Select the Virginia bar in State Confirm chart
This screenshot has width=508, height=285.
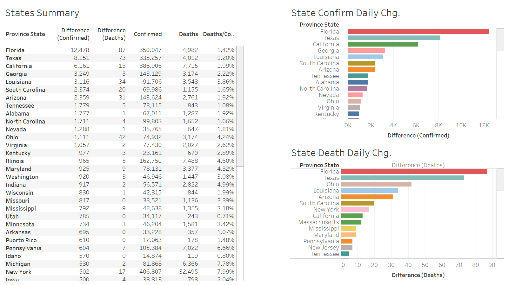pyautogui.click(x=354, y=108)
